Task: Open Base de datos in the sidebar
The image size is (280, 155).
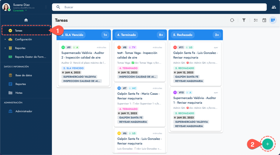Action: pos(23,75)
